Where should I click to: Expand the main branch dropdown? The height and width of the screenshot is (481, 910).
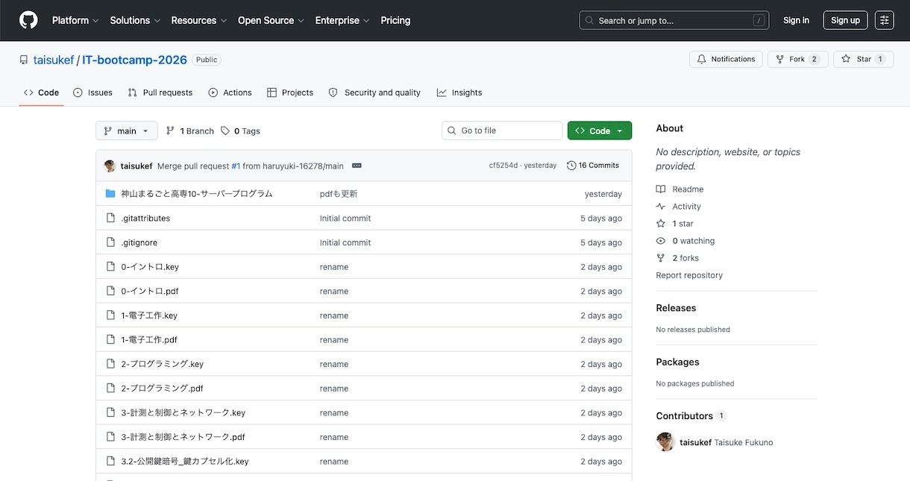click(x=127, y=131)
